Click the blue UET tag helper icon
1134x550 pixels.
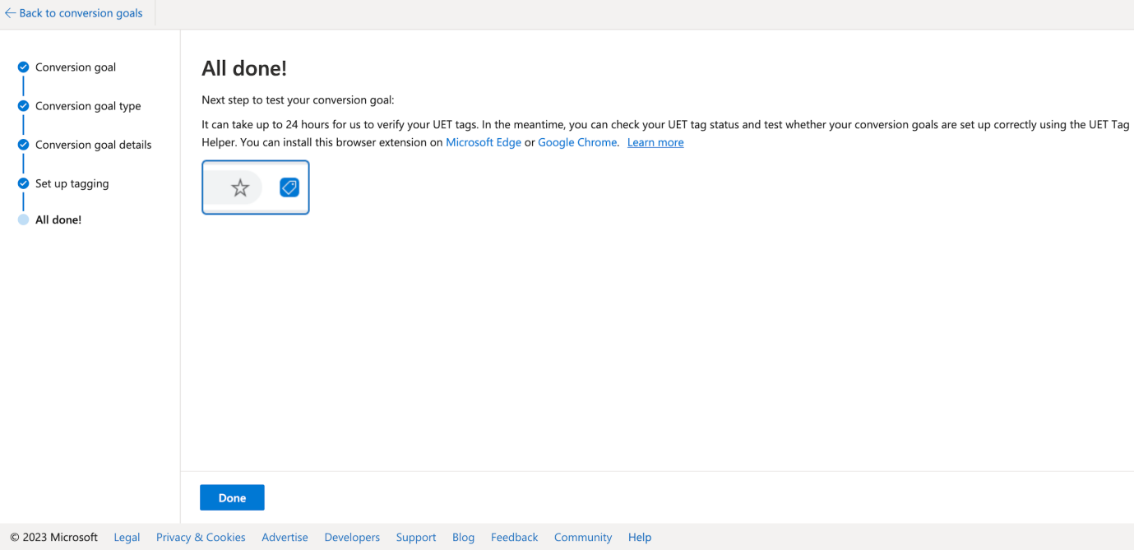pos(289,187)
